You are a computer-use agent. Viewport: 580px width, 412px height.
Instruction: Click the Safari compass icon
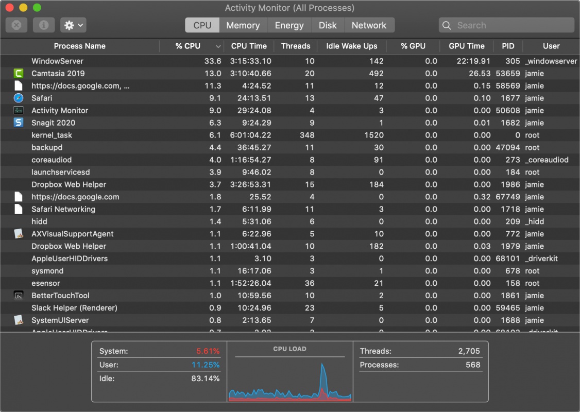19,98
